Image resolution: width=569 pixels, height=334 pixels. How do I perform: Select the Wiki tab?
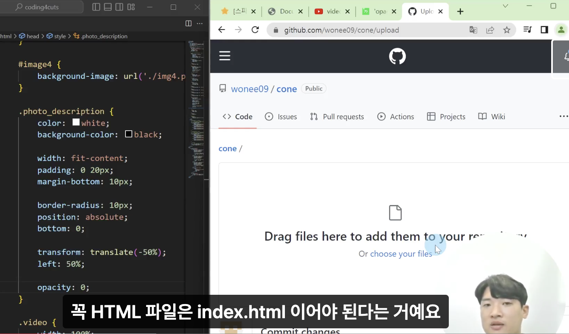pos(492,116)
